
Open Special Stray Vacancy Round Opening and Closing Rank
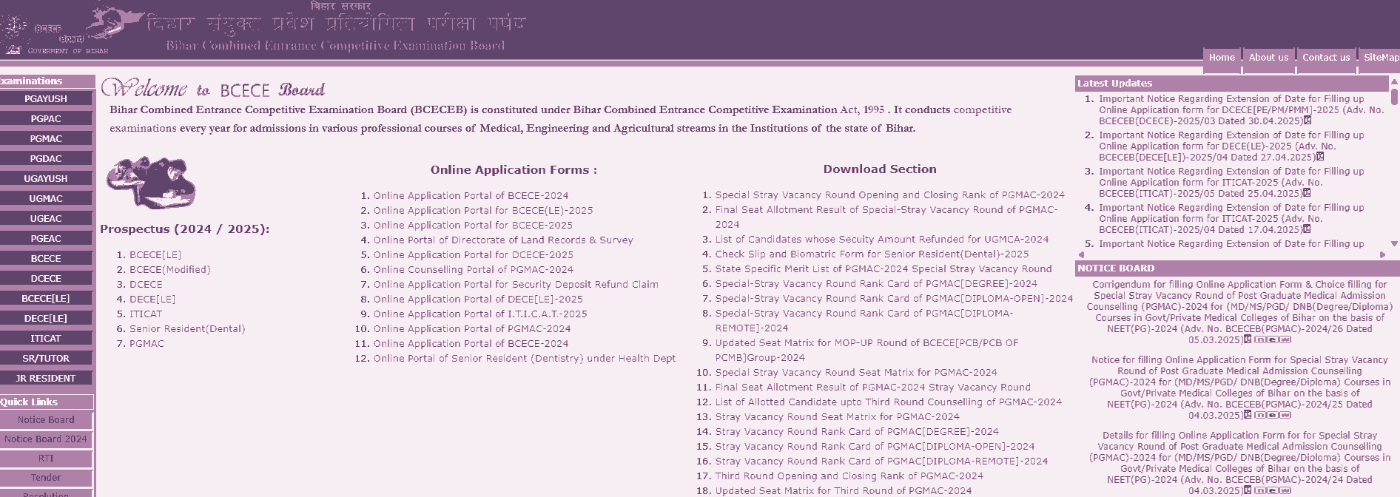tap(889, 195)
